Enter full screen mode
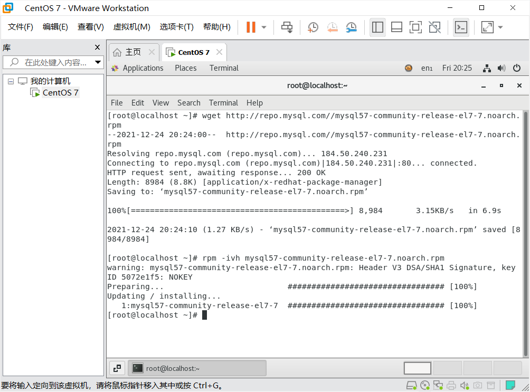The width and height of the screenshot is (530, 392). coord(415,27)
